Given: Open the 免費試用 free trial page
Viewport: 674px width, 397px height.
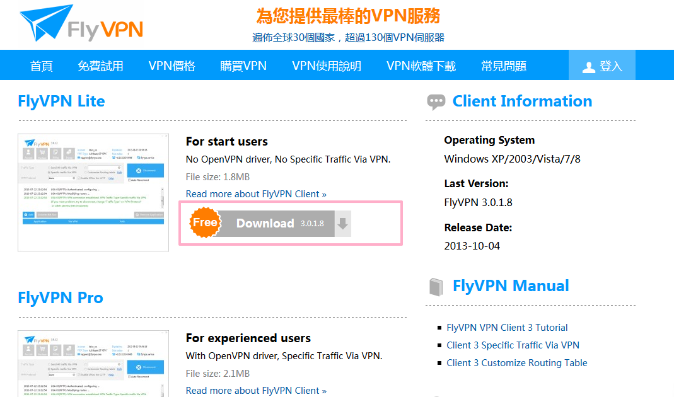Looking at the screenshot, I should [x=100, y=66].
